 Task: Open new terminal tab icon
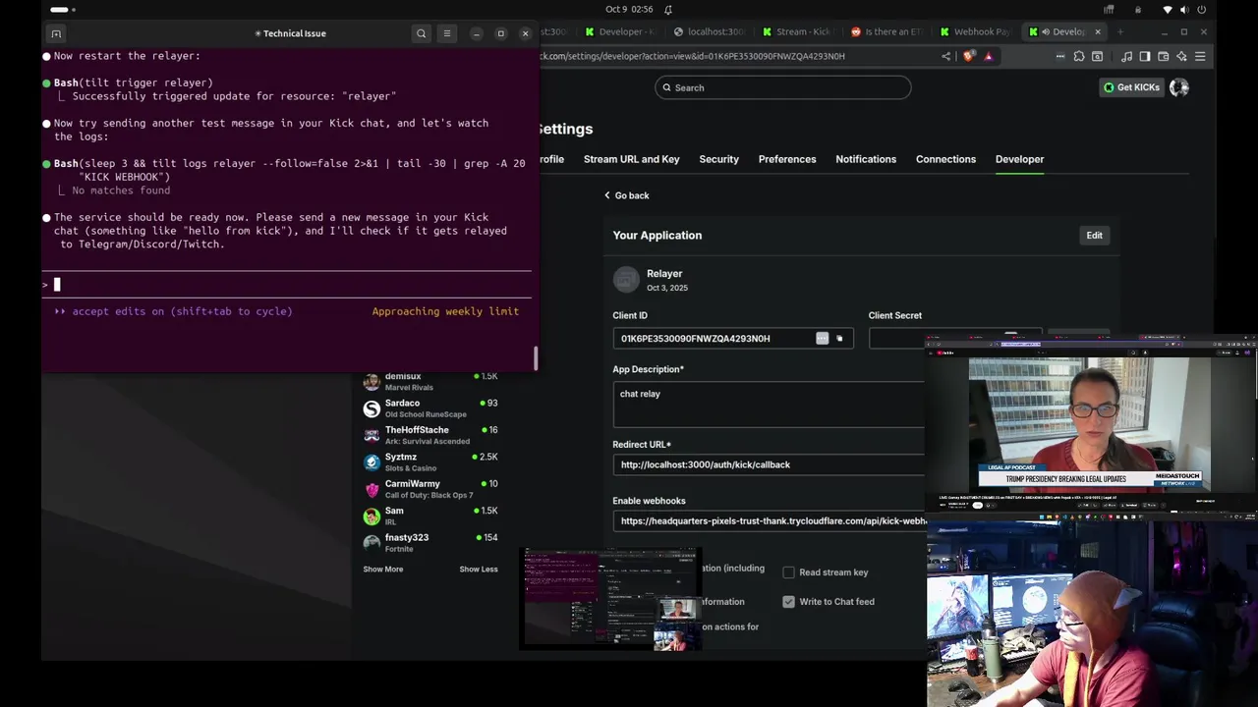pos(56,33)
